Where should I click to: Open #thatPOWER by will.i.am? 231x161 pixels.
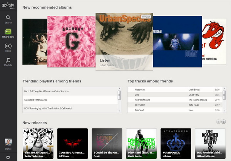tap(176, 143)
